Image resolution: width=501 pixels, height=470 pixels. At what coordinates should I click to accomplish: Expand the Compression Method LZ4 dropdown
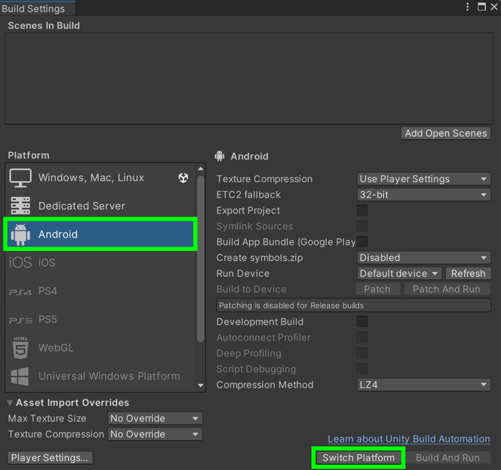coord(423,385)
